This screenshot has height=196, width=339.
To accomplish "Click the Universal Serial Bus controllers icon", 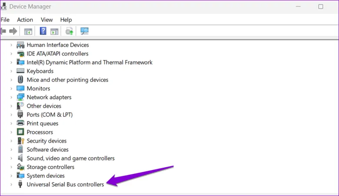I will click(20, 184).
